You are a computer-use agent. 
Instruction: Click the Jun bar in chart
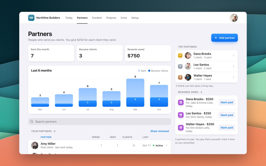tap(64, 100)
